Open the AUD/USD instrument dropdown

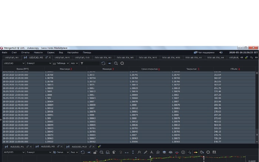[14, 152]
